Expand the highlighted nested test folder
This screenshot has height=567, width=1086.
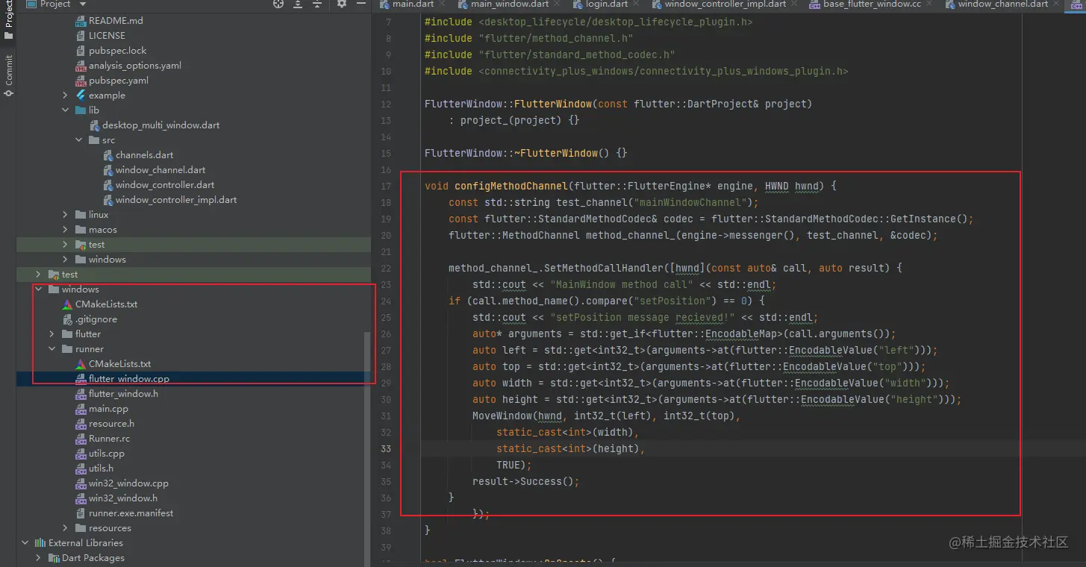pos(66,245)
